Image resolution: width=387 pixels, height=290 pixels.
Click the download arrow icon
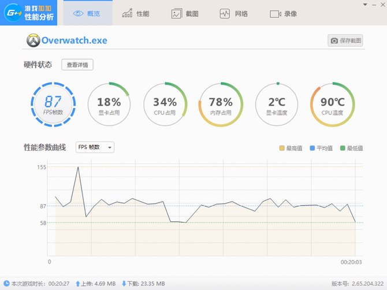click(x=124, y=284)
